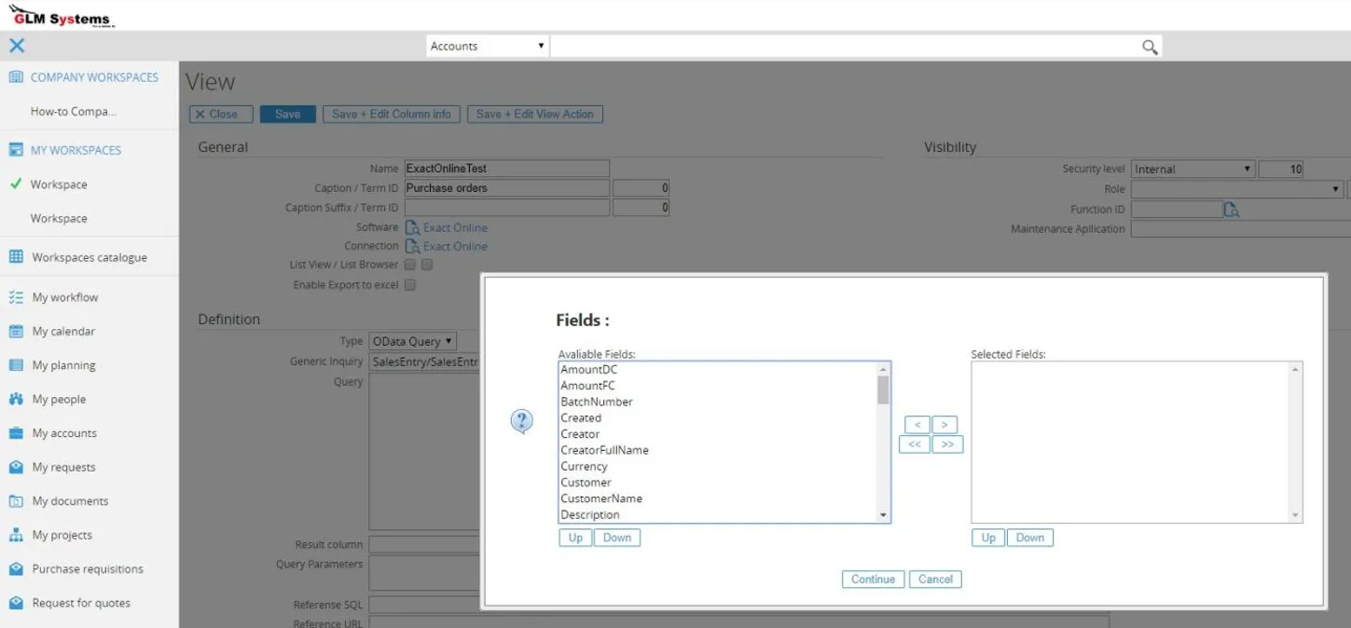Click the blue X sidebar collapse icon

(x=17, y=46)
